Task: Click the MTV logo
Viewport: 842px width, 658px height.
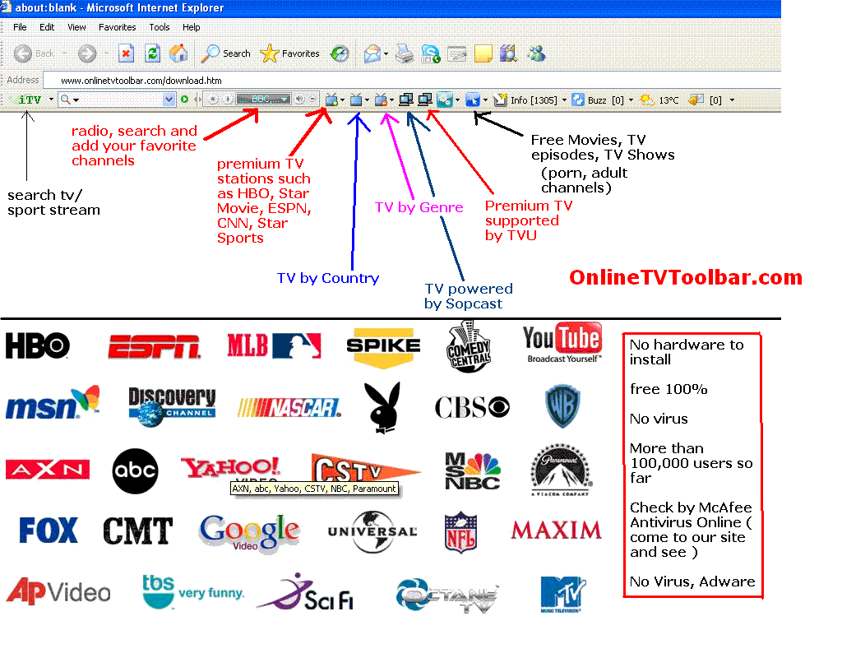Action: 562,594
